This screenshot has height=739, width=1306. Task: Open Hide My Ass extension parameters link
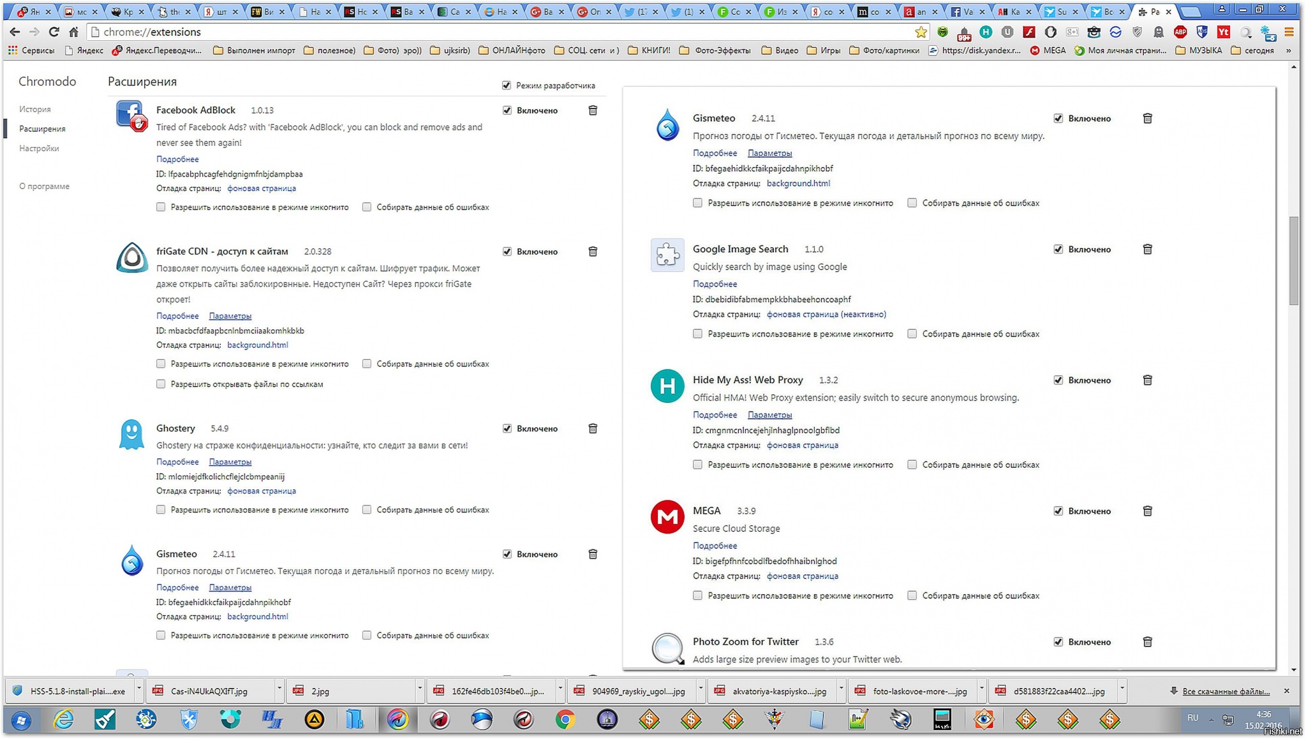[x=769, y=415]
